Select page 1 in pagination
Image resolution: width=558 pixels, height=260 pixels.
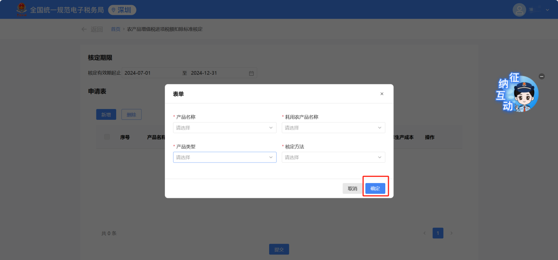click(438, 233)
